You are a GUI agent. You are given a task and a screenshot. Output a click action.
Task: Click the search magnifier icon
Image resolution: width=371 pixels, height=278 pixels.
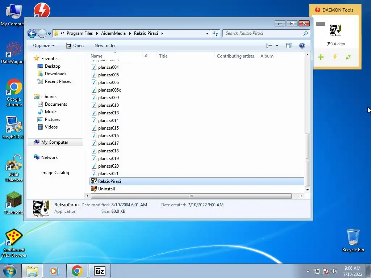click(305, 33)
